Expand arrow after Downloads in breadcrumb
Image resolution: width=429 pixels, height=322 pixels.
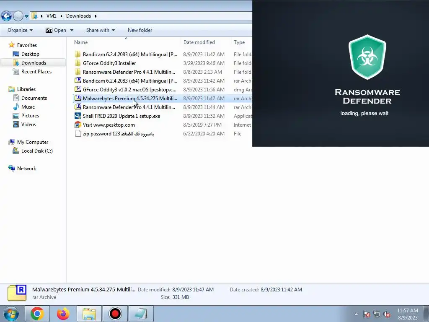(x=96, y=16)
